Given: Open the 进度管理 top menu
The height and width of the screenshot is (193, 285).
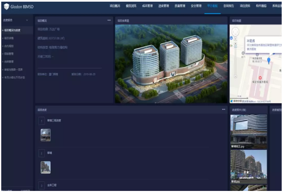Looking at the screenshot, I should [164, 6].
